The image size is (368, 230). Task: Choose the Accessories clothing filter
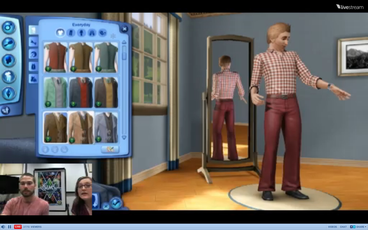(x=102, y=33)
